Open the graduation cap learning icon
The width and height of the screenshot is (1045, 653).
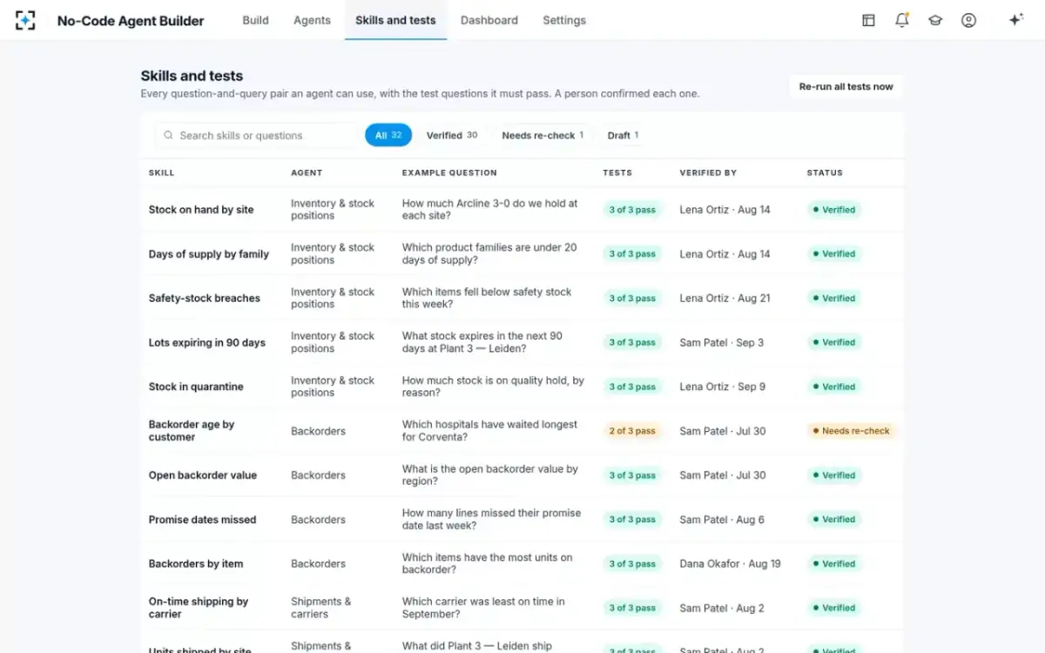coord(935,20)
